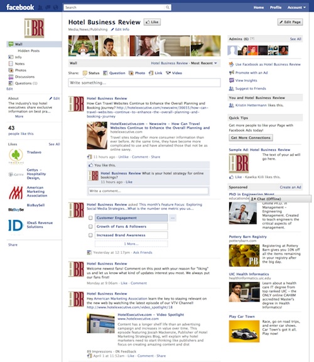Screen dimensions: 314x362
Task: Click the View Insights chart icon
Action: pos(231,80)
